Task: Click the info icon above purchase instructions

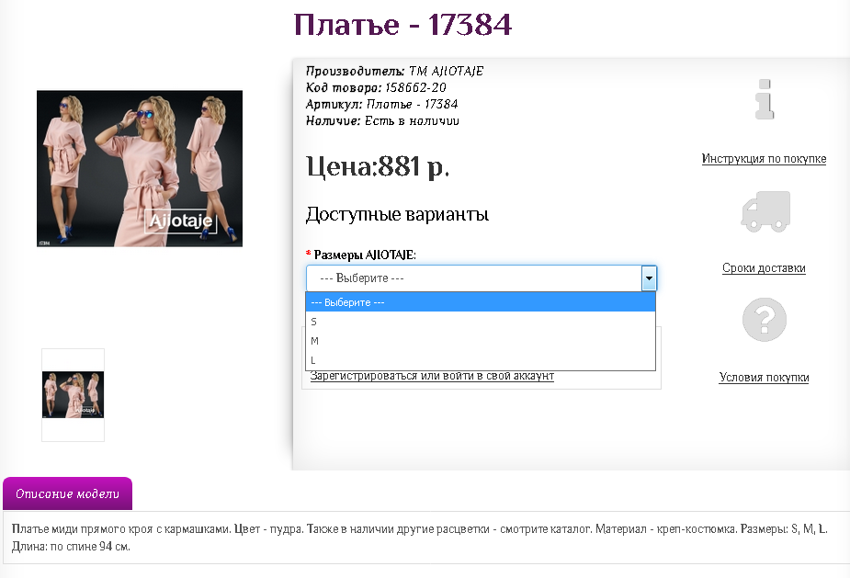Action: pyautogui.click(x=765, y=100)
